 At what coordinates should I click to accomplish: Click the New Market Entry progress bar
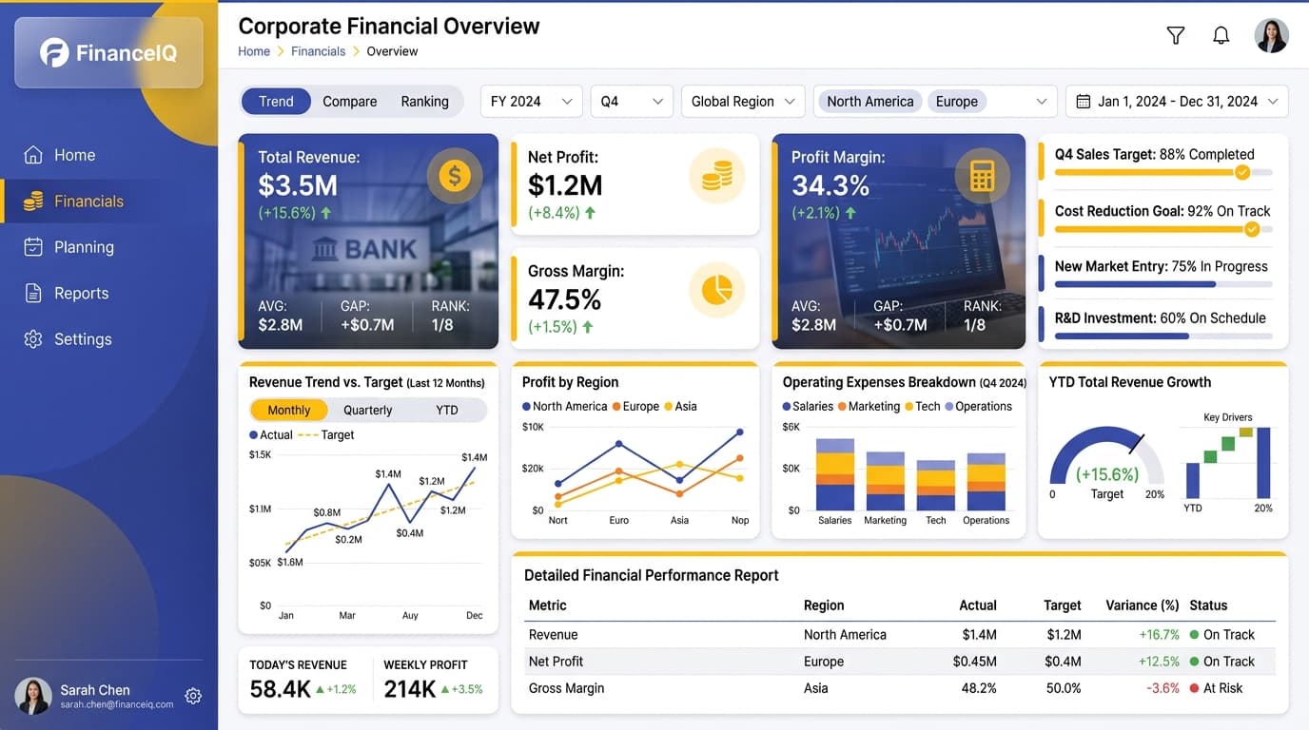click(x=1163, y=284)
